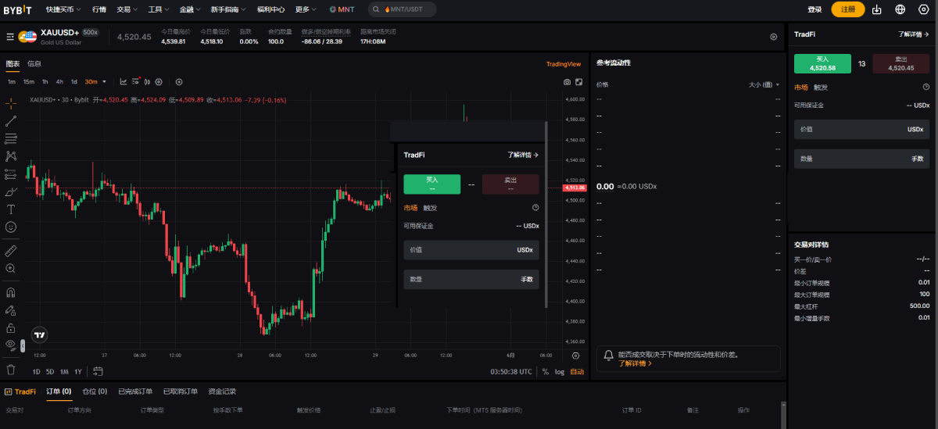The height and width of the screenshot is (429, 938).
Task: Click the 卖出 4,520.45 button
Action: [900, 64]
